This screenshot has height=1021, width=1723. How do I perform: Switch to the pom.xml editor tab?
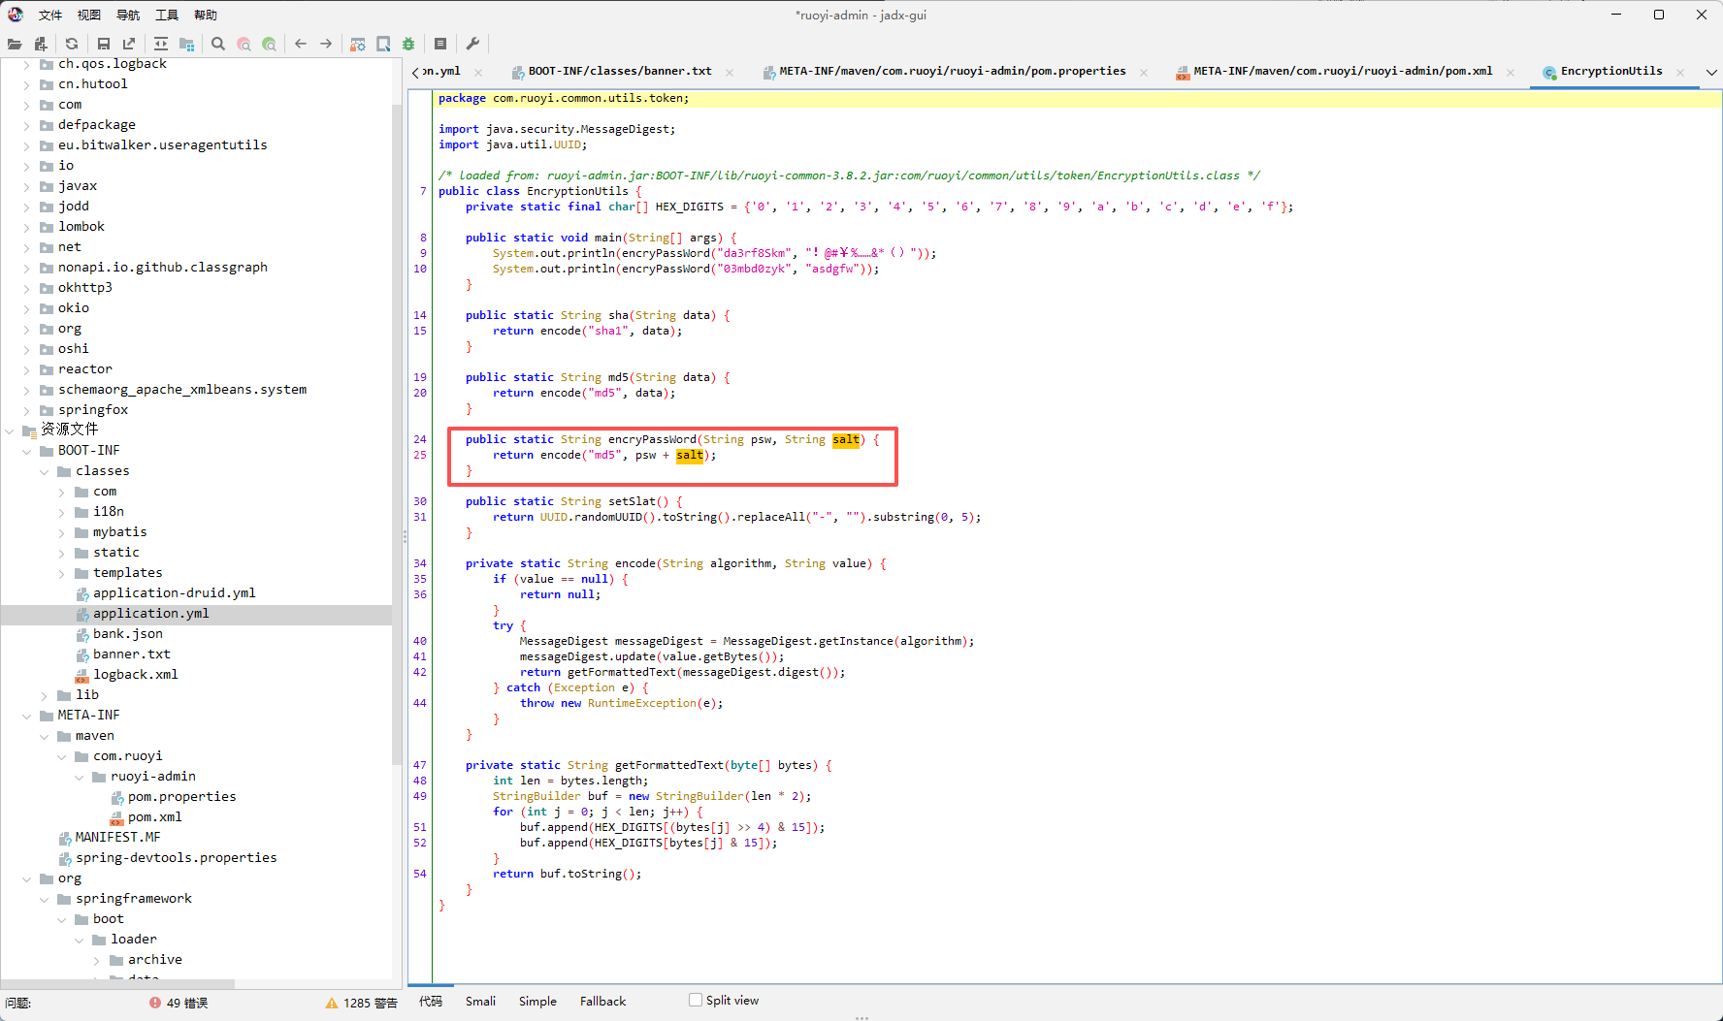(x=1343, y=71)
